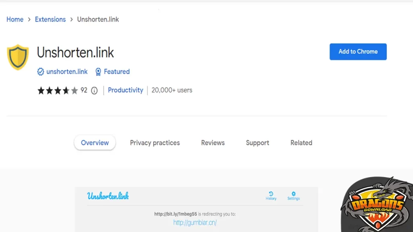The height and width of the screenshot is (232, 413).
Task: Click the Add to Chrome button
Action: coord(358,52)
